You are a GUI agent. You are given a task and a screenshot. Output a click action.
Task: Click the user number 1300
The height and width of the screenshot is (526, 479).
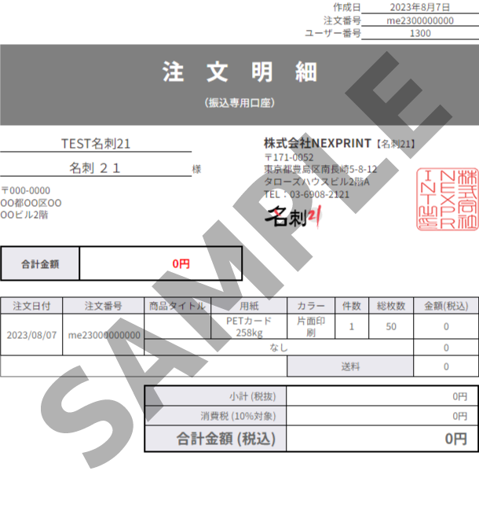tap(420, 34)
